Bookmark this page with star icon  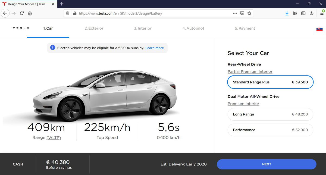(249, 13)
